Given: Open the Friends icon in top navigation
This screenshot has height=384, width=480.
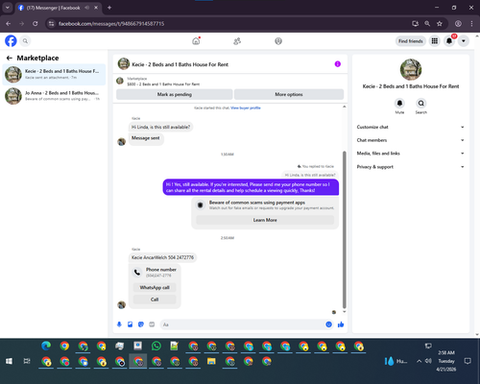Looking at the screenshot, I should 237,41.
